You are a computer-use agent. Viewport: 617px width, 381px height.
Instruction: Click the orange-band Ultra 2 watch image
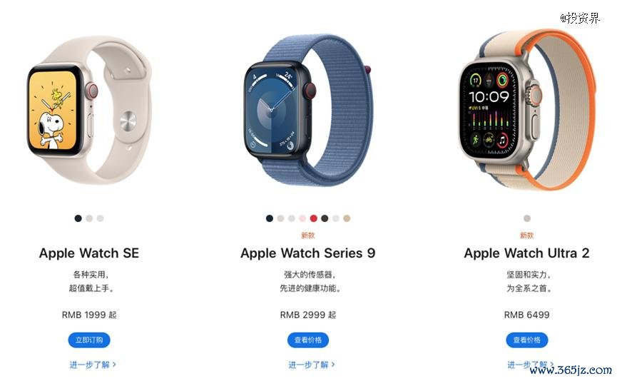point(527,109)
